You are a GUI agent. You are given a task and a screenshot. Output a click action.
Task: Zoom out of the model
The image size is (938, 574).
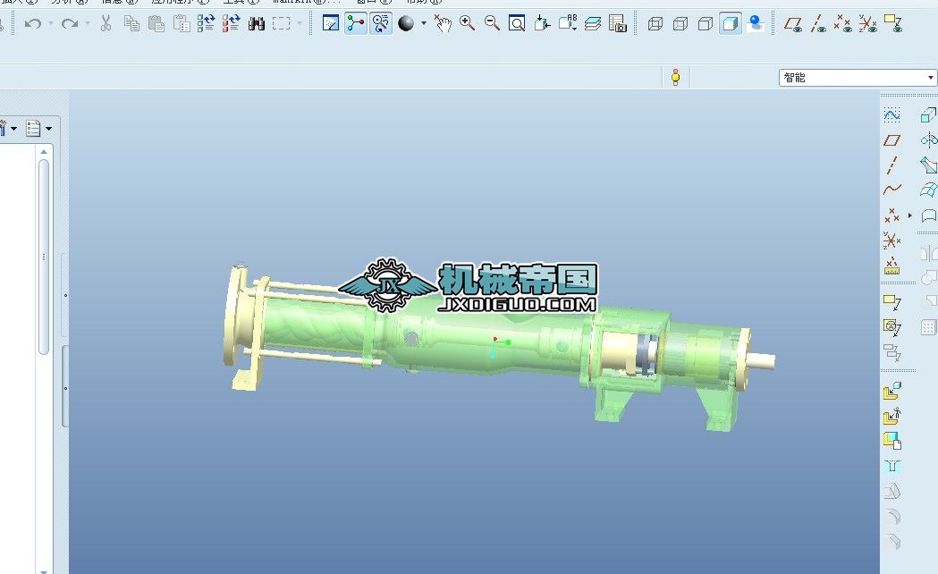click(492, 23)
